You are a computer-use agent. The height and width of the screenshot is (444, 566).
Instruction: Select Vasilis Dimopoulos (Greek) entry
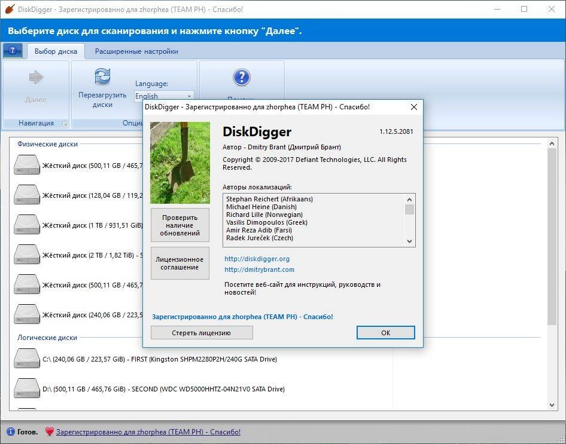[267, 222]
